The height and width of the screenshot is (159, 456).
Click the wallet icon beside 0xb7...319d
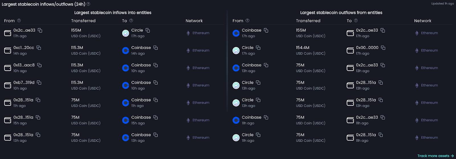point(8,85)
